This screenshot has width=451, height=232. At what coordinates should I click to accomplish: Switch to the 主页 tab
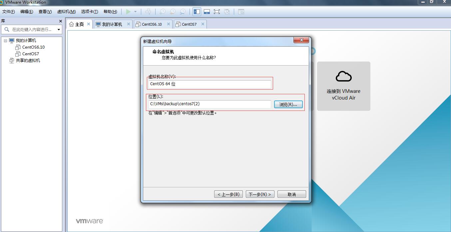click(x=80, y=24)
